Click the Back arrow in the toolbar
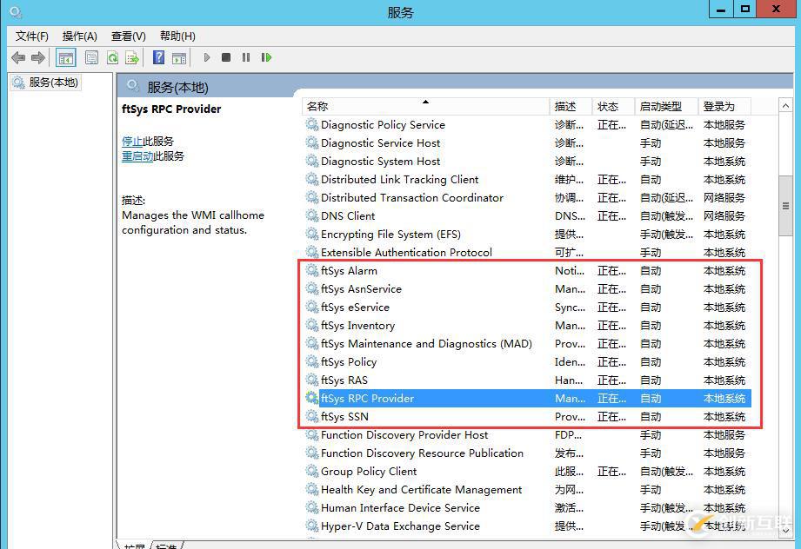Viewport: 801px width, 549px height. [18, 58]
